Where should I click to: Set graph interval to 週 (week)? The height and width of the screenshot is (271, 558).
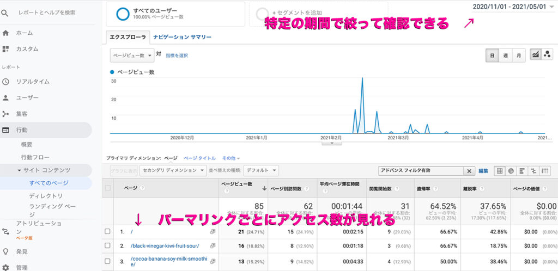click(505, 56)
